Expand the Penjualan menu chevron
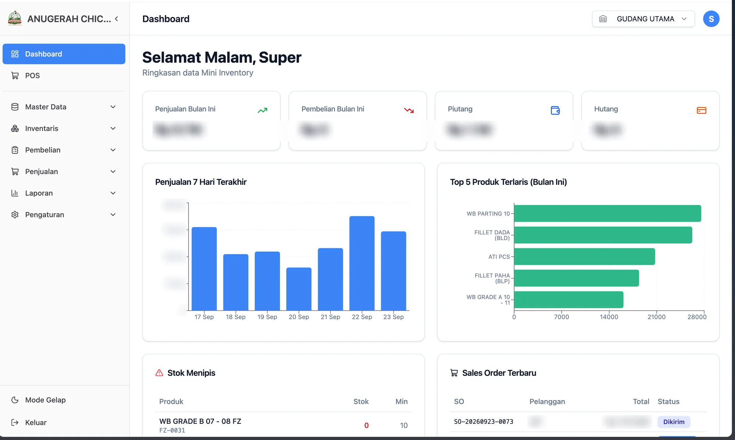The image size is (735, 440). click(113, 172)
